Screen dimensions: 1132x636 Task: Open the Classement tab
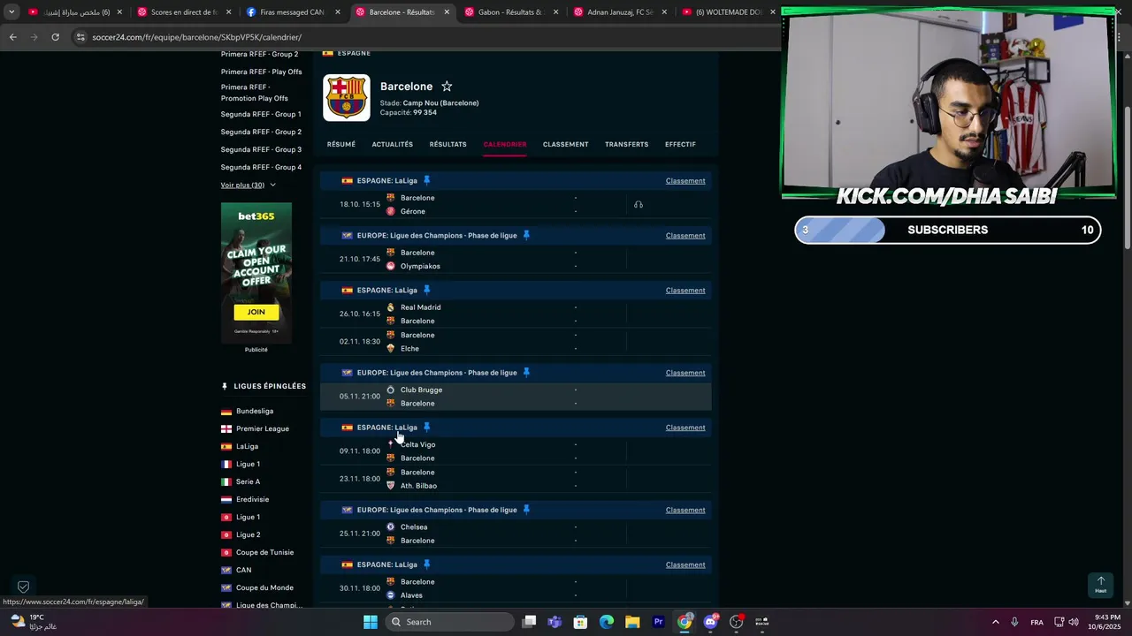[x=565, y=144]
